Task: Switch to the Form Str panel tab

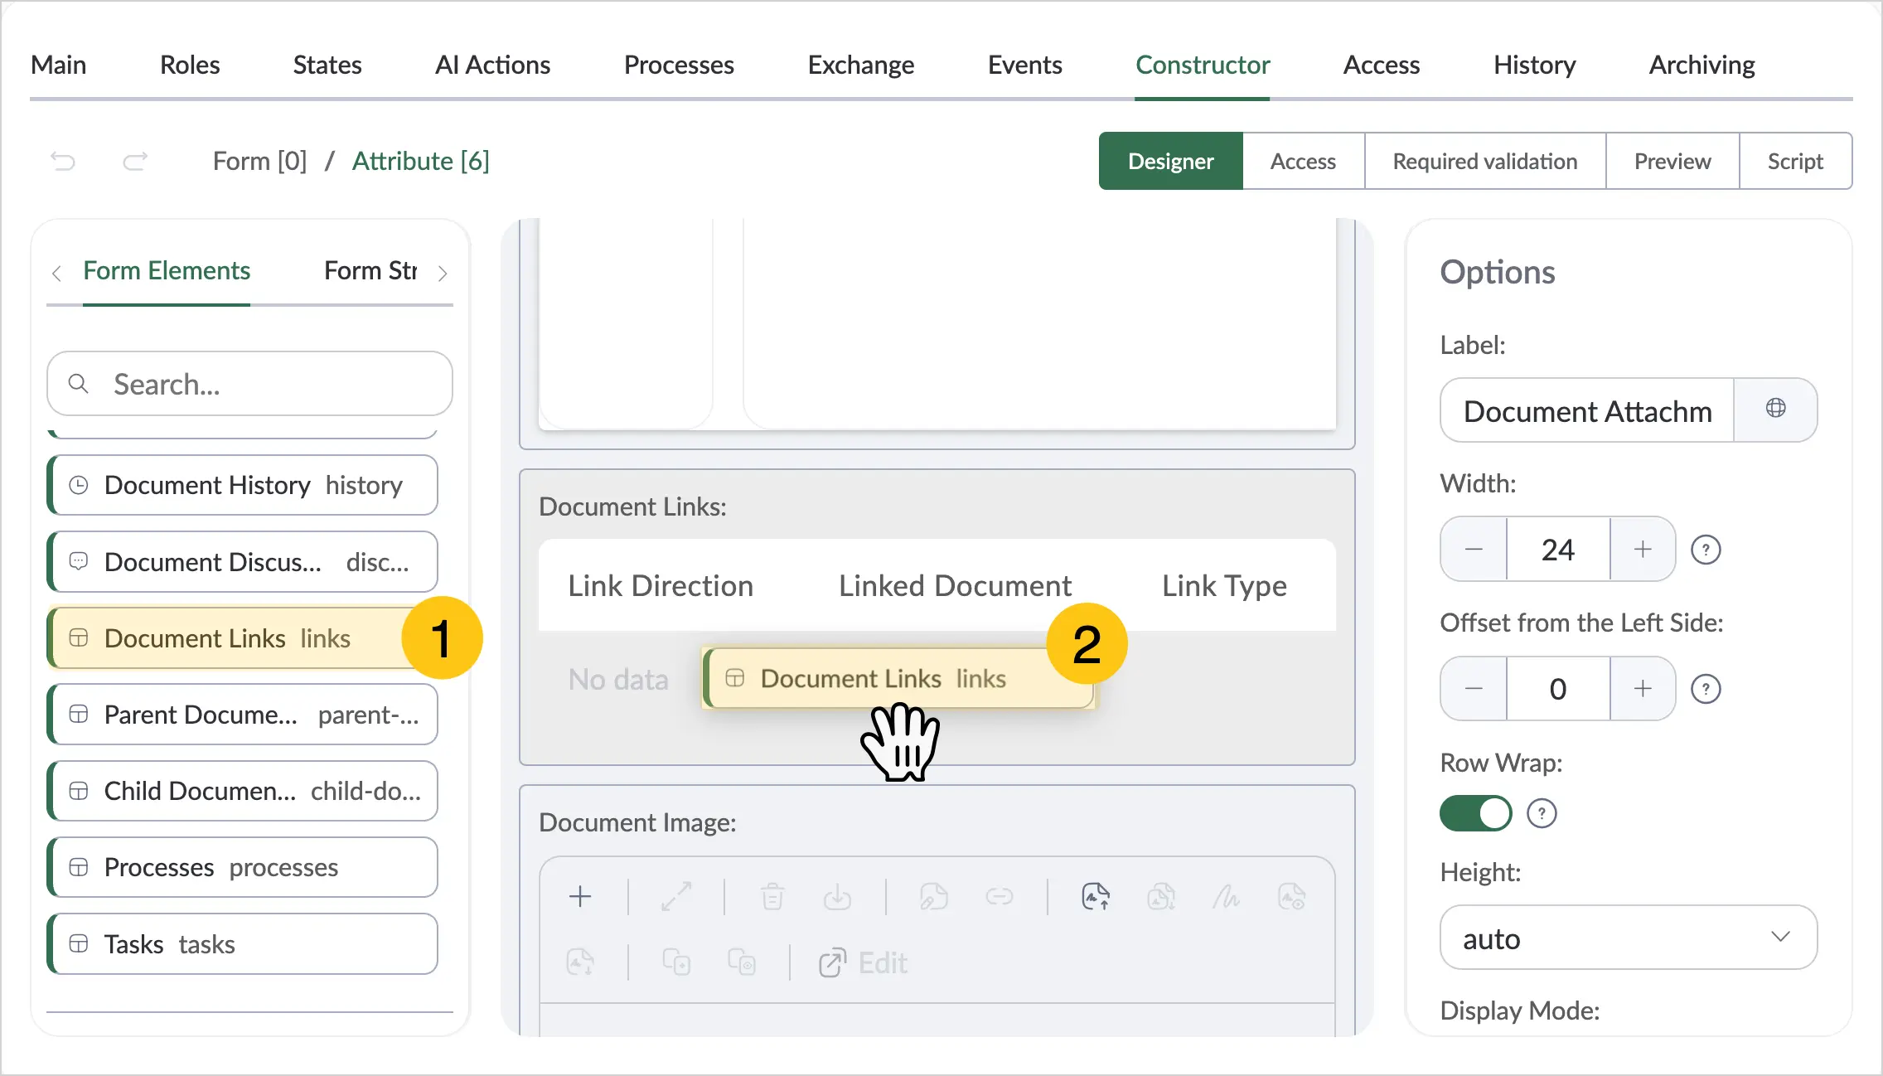Action: [370, 270]
